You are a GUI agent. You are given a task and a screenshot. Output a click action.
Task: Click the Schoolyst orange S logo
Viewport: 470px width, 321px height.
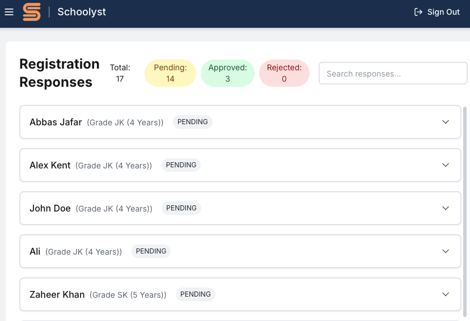click(32, 12)
